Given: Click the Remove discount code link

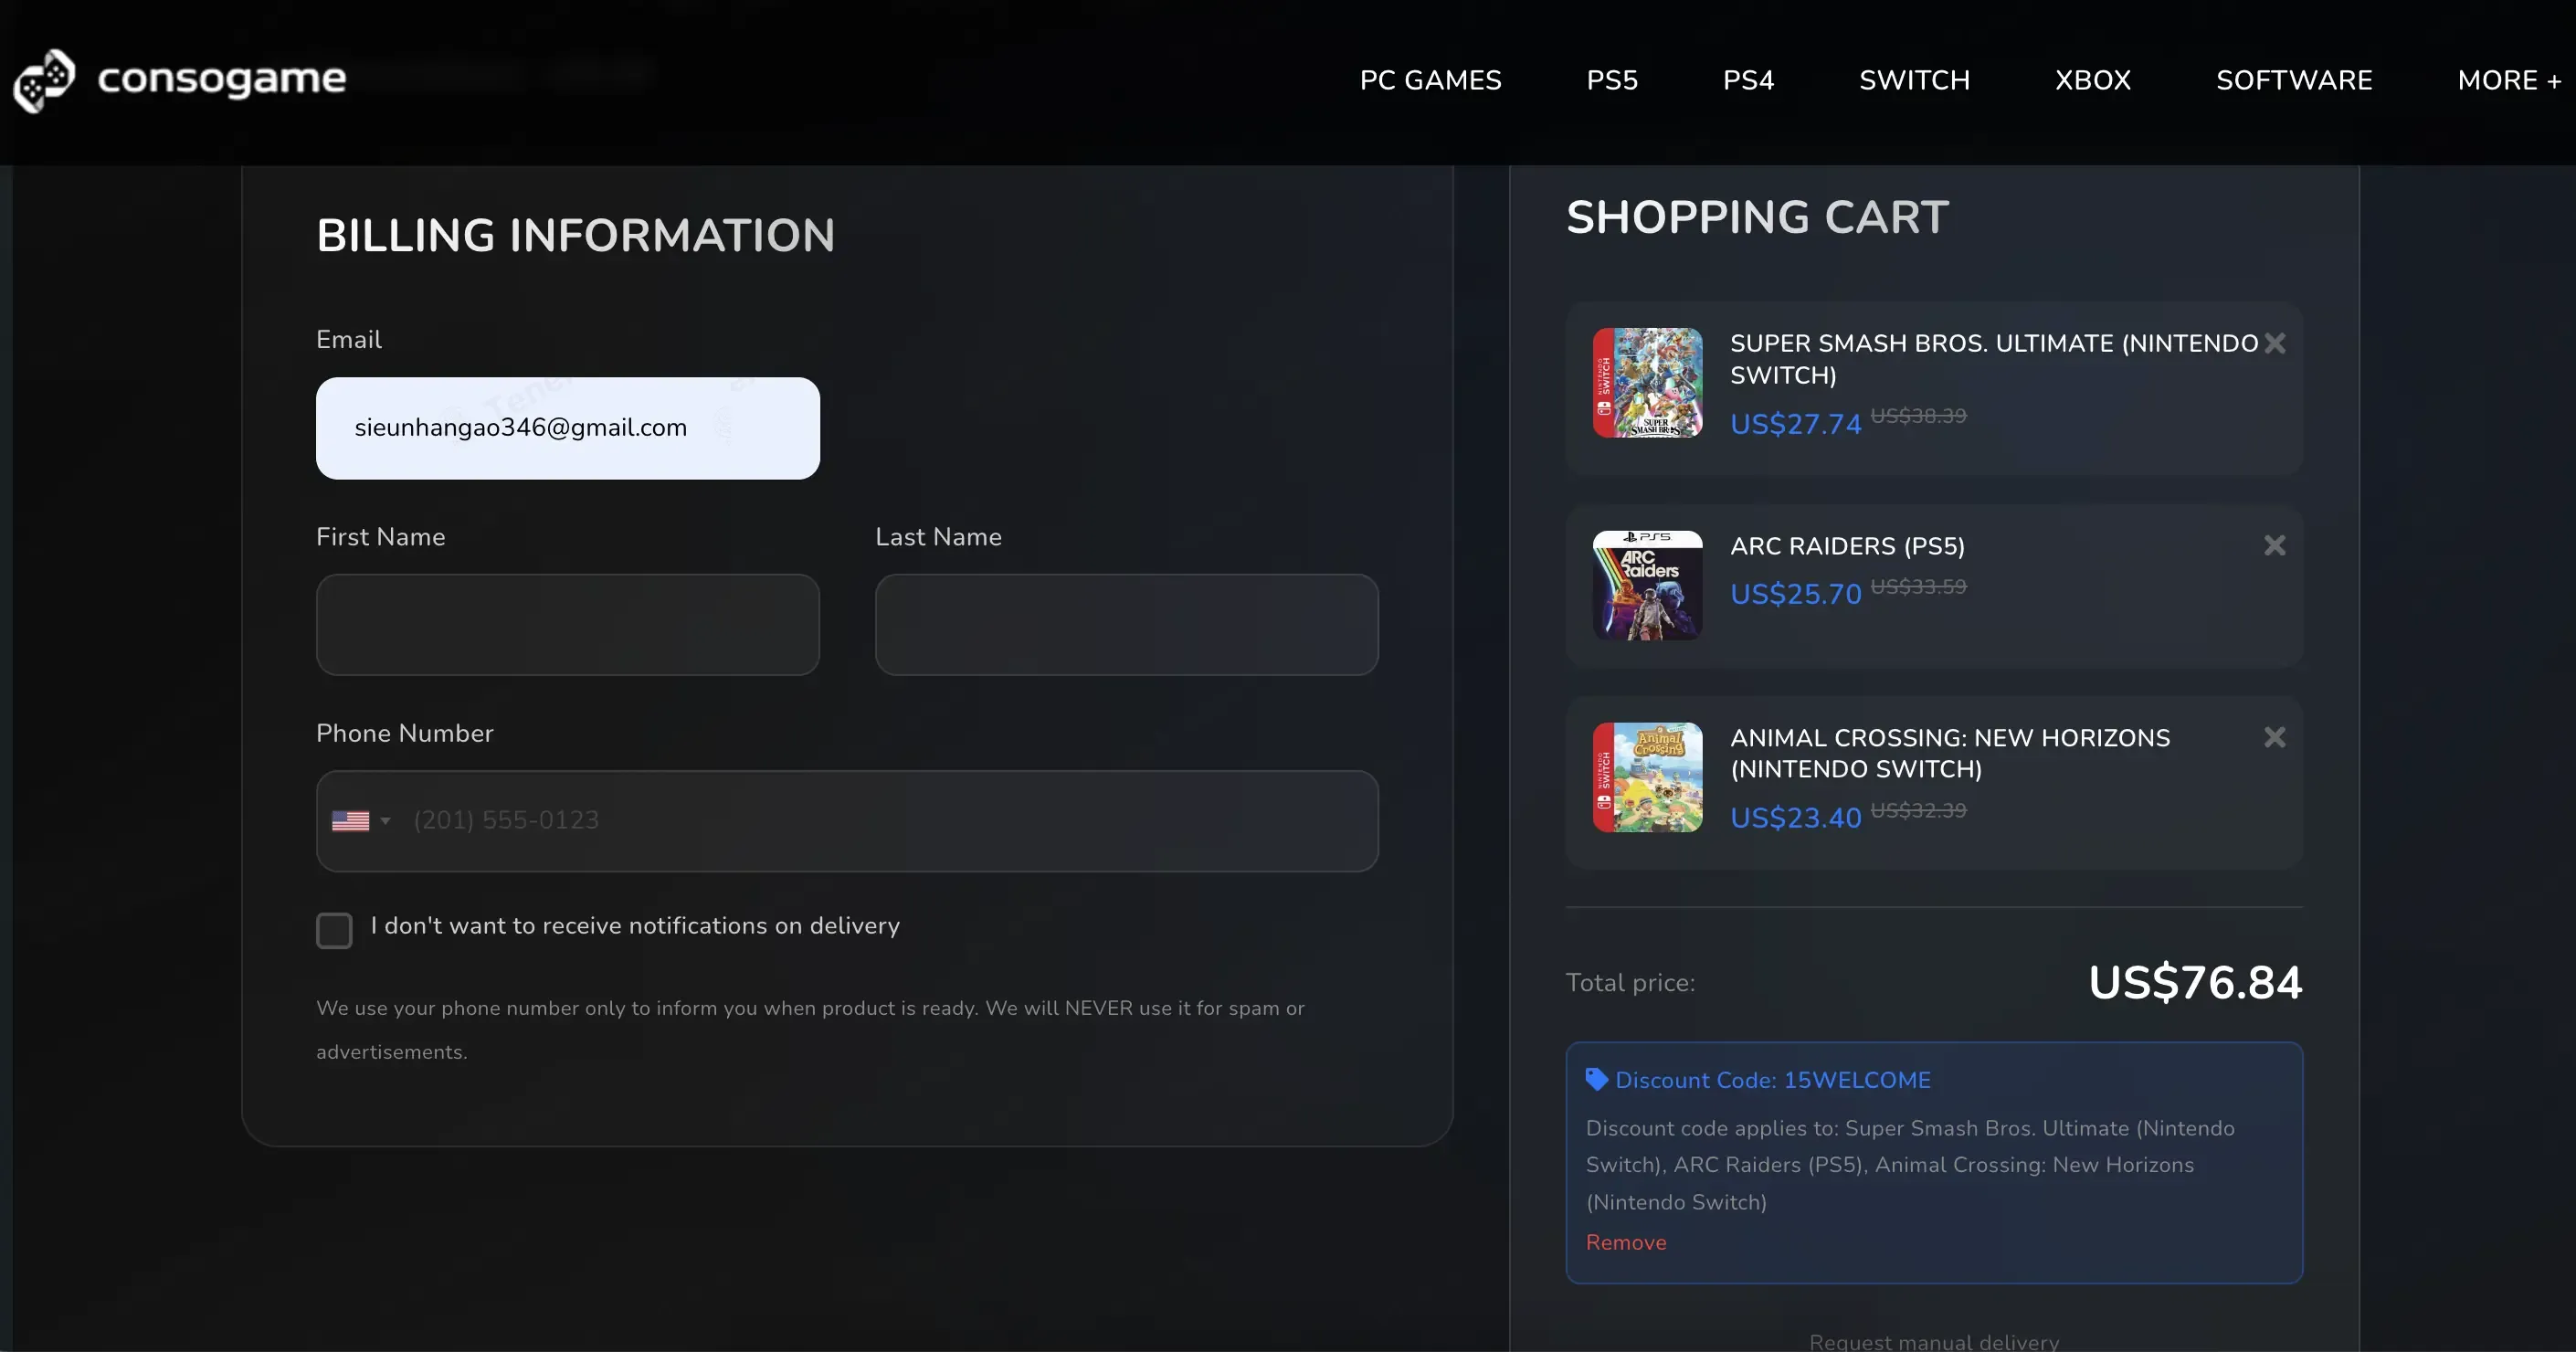Looking at the screenshot, I should pyautogui.click(x=1626, y=1242).
